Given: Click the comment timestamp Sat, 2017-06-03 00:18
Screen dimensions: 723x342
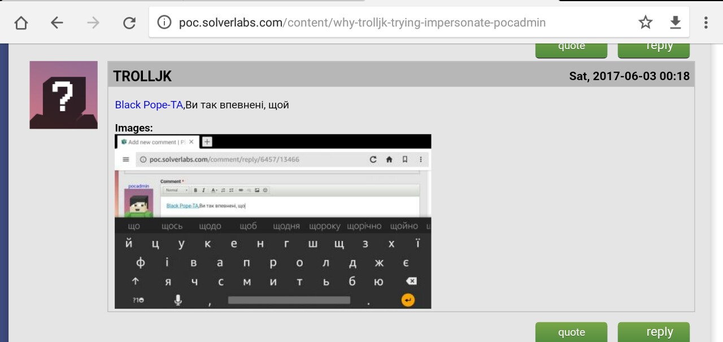Looking at the screenshot, I should [x=629, y=76].
